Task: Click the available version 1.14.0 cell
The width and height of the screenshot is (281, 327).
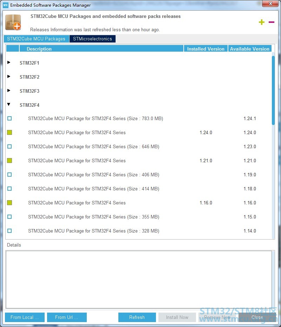Action: pos(250,231)
